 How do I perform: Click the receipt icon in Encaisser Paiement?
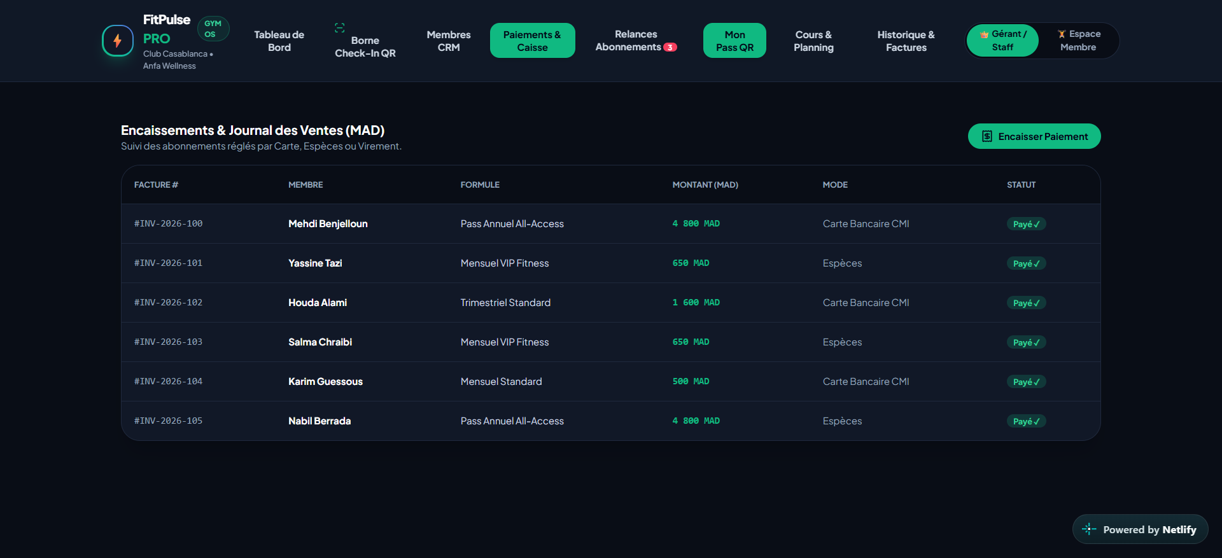[987, 136]
